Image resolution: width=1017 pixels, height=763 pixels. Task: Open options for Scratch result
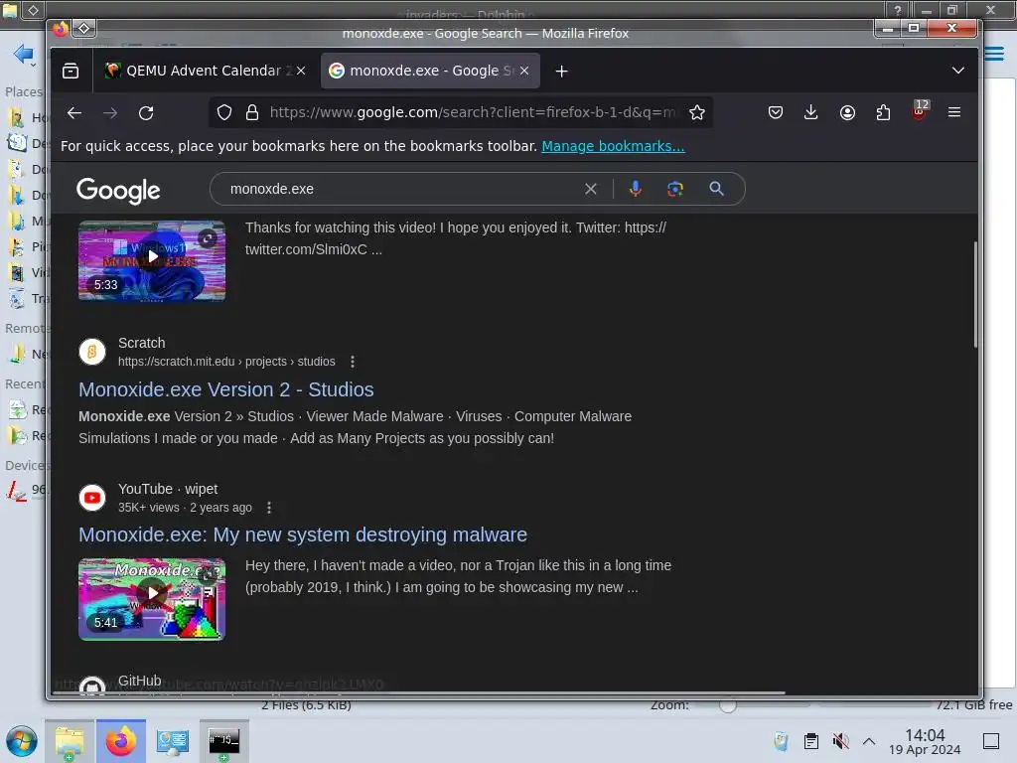coord(353,362)
